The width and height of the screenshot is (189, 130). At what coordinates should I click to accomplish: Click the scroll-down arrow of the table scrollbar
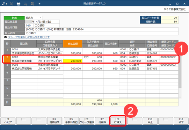click(x=180, y=97)
